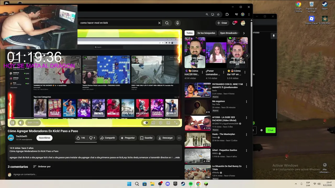Advance the Shorts carousel to the right

[x=247, y=56]
